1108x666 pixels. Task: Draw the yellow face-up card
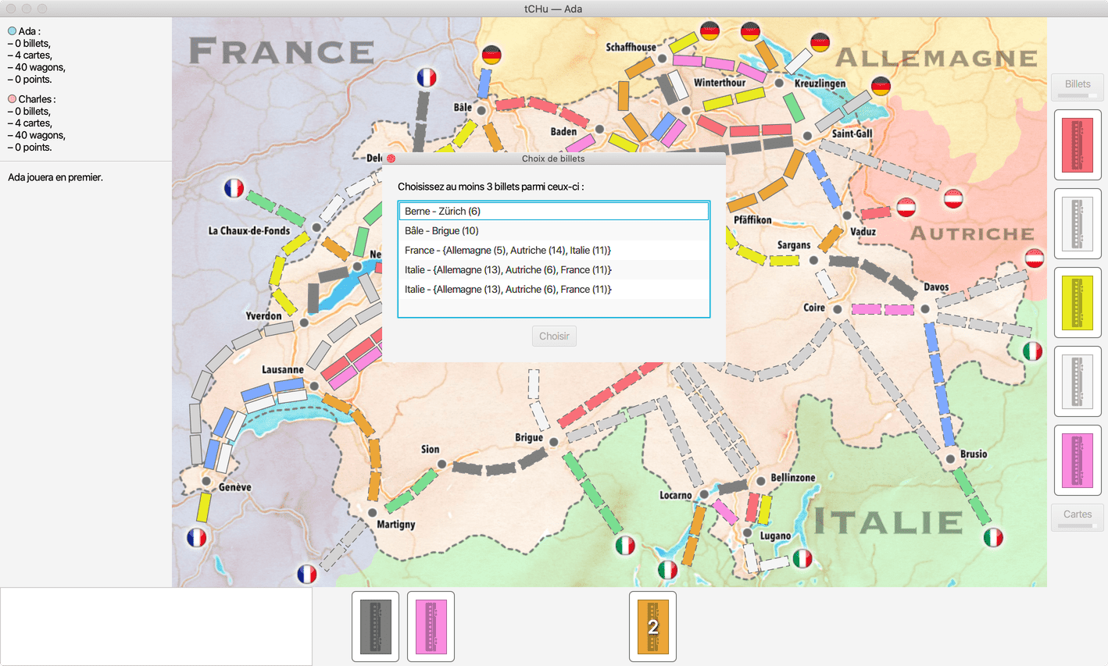[1078, 303]
